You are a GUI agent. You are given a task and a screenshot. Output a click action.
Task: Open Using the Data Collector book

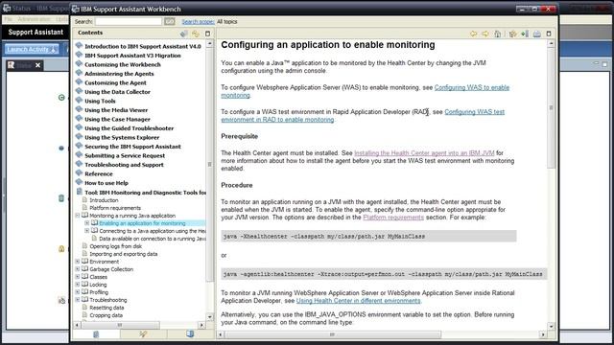click(x=117, y=92)
